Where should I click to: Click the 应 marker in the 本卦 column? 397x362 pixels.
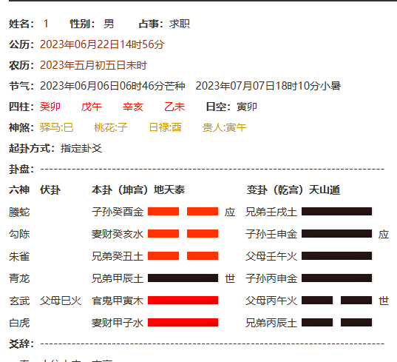[230, 212]
